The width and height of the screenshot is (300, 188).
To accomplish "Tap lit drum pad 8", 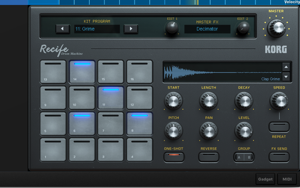I will (139, 124).
